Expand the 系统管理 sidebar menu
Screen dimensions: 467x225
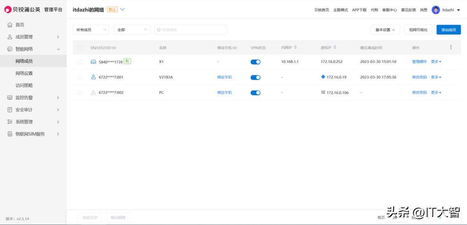[x=23, y=122]
